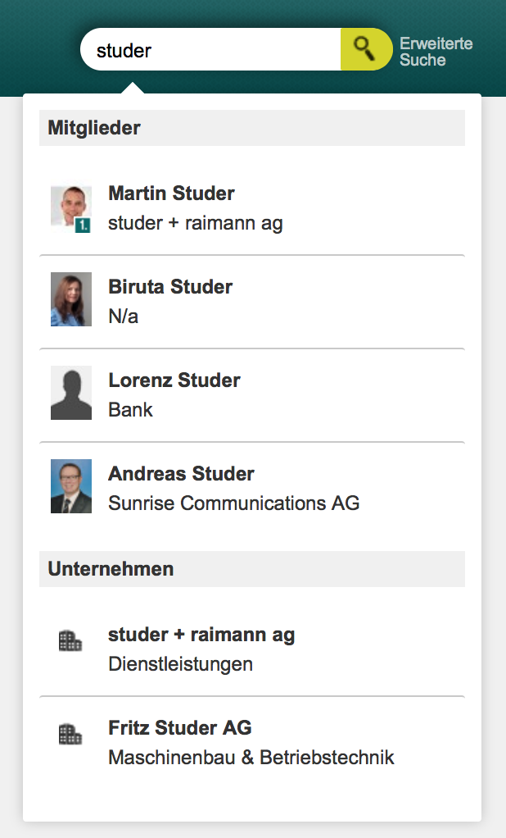This screenshot has width=506, height=838.
Task: Click Martin Studer's profile photo
Action: pyautogui.click(x=69, y=206)
